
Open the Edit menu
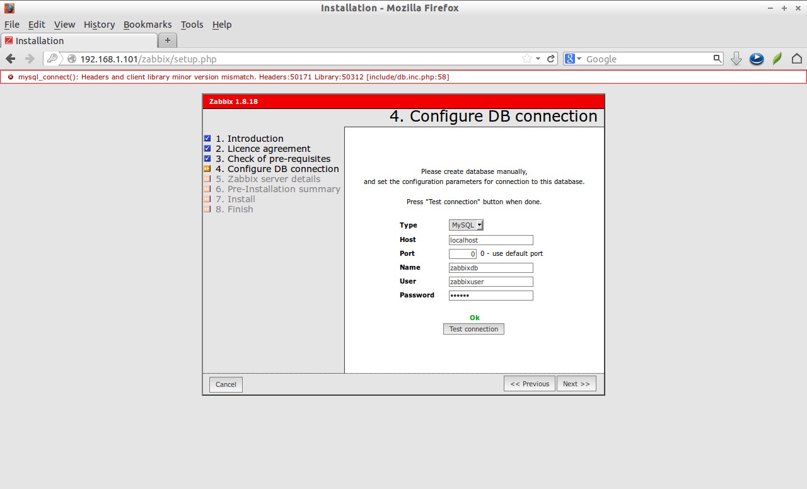click(37, 25)
